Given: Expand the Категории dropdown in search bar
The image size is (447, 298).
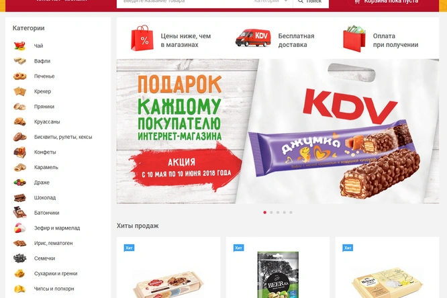Looking at the screenshot, I should (x=271, y=1).
